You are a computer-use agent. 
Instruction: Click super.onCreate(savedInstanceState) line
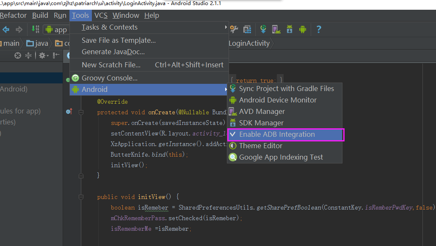[168, 123]
